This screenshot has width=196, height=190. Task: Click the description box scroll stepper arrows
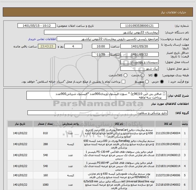tap(164, 94)
